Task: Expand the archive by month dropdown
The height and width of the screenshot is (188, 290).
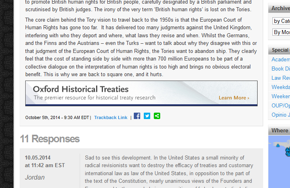Action: coord(281,32)
